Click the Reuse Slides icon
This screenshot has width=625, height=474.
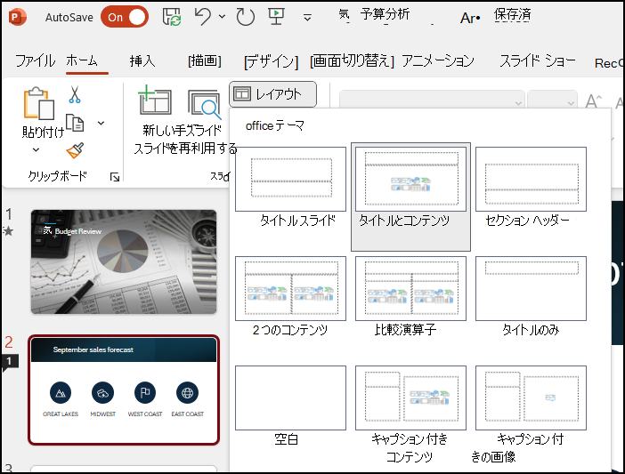[x=205, y=104]
